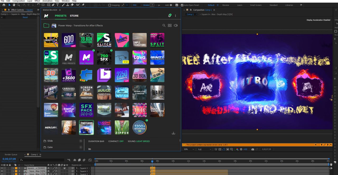Toggle COMPACT: OFF setting
Screen dimensions: 338x175
point(116,141)
